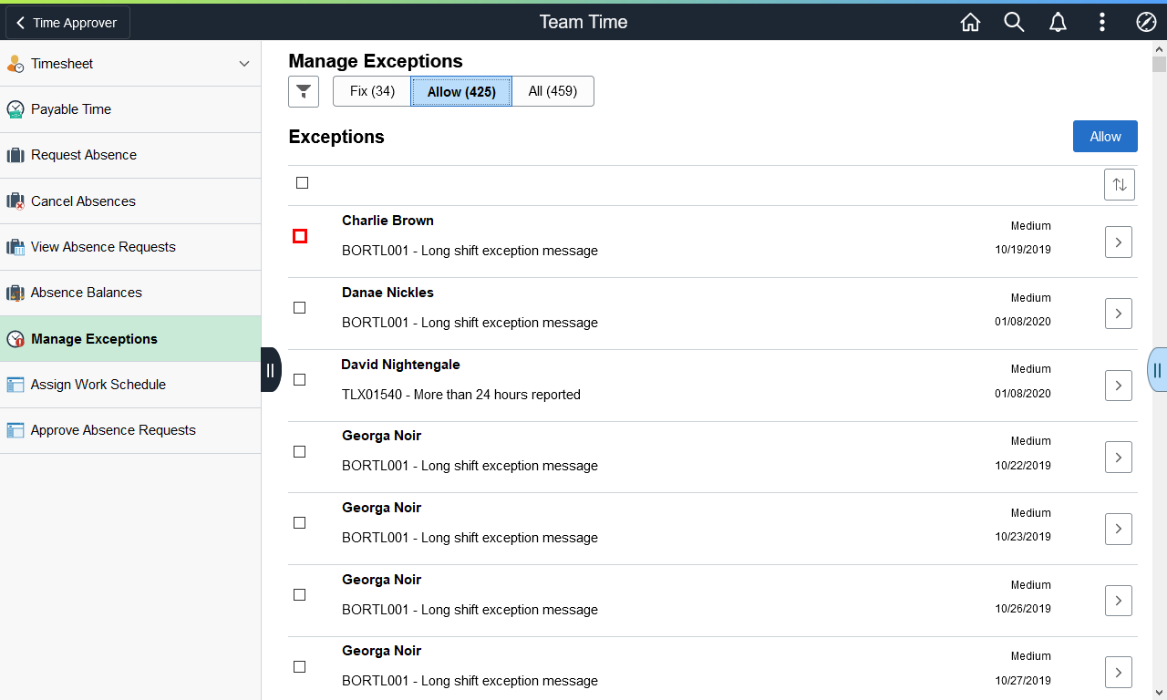Click TLX01540 - More than 24 hours reported

point(461,395)
